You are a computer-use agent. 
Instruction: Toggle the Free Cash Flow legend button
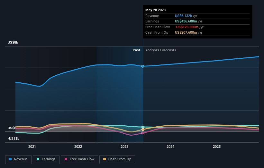[x=79, y=159]
